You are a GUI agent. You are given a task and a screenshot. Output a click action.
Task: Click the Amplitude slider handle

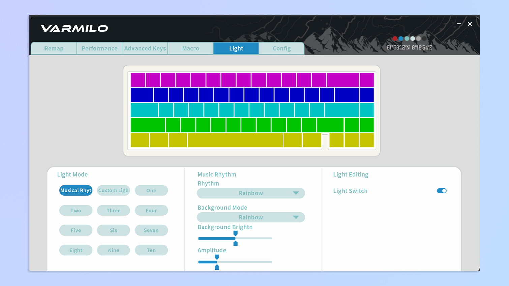tap(217, 262)
